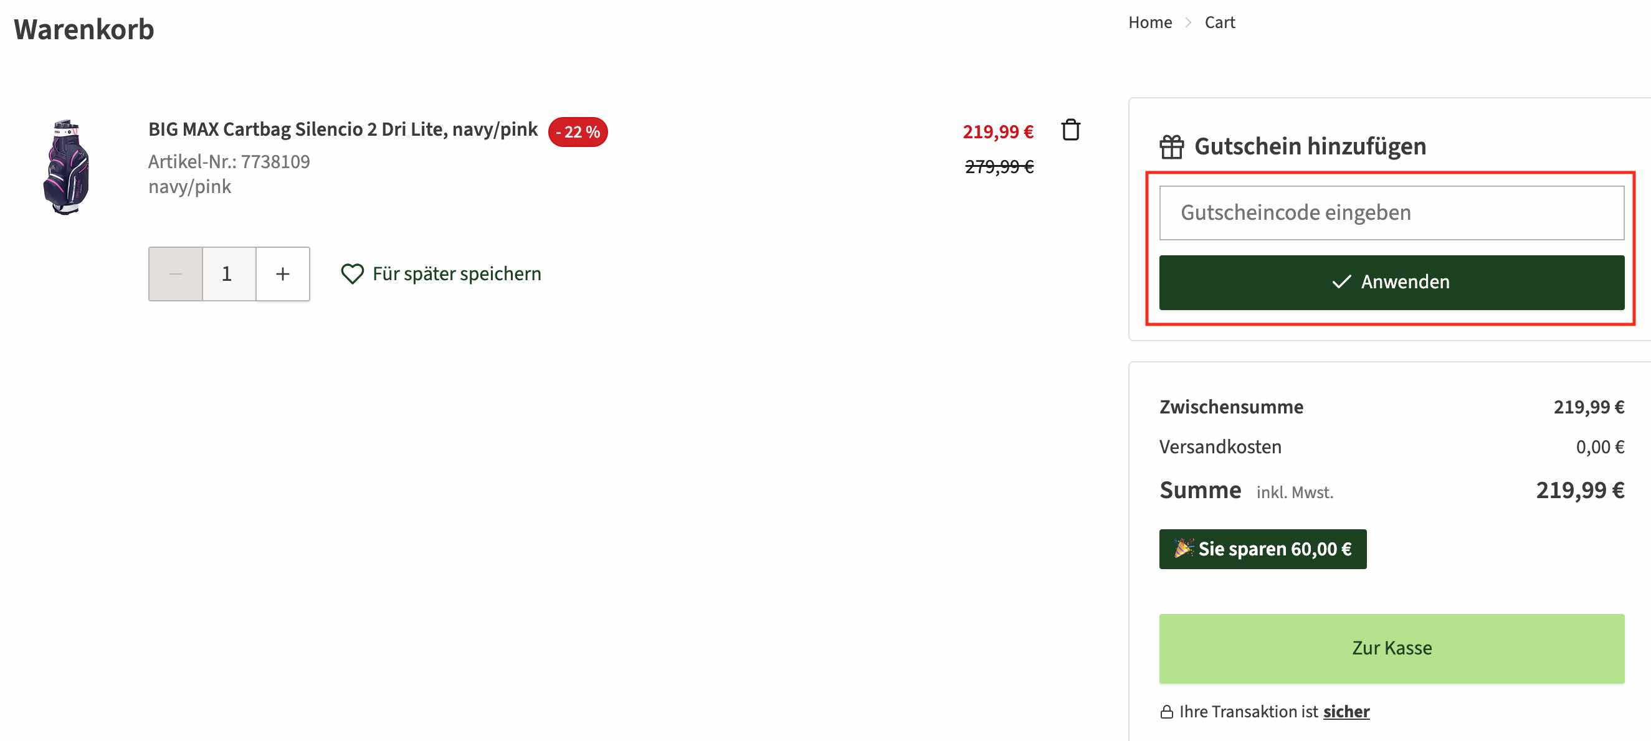
Task: Click the Für später speichern text
Action: [456, 274]
